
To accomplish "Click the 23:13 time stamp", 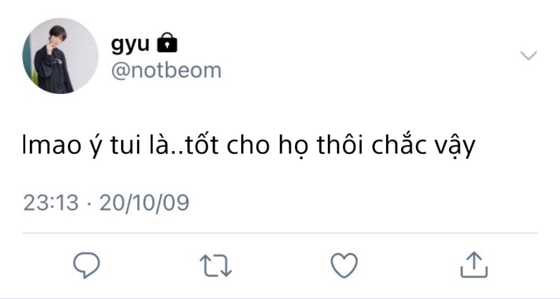I will point(50,203).
